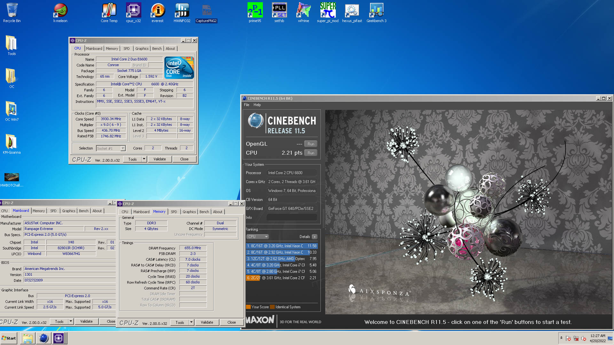Click the Cinebench sphere taskbar icon
This screenshot has height=345, width=614.
click(x=43, y=338)
